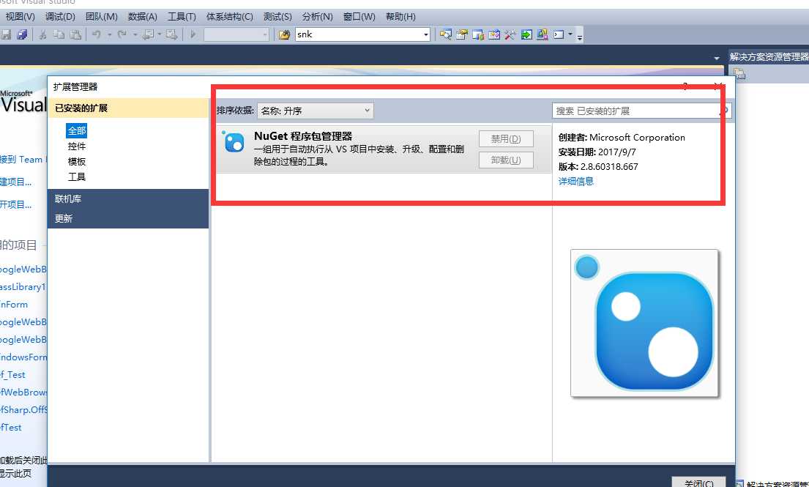Click toolbar icon left of the wrench-hammer icon
This screenshot has height=487, width=809.
click(x=494, y=34)
